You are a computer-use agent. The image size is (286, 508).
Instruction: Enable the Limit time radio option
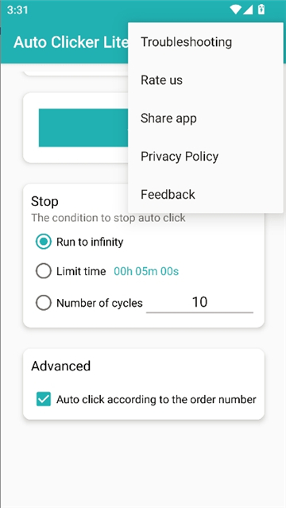44,271
